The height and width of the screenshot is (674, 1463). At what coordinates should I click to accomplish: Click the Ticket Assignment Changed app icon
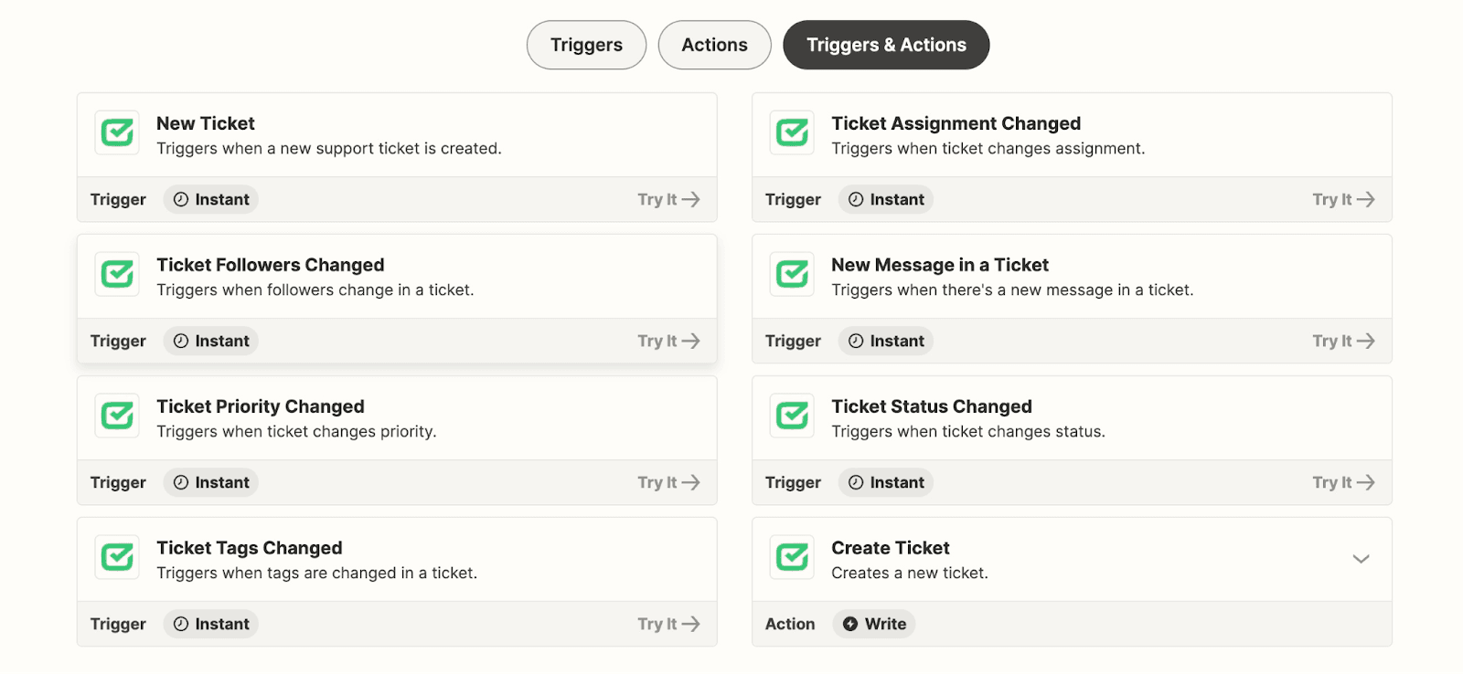[x=792, y=133]
